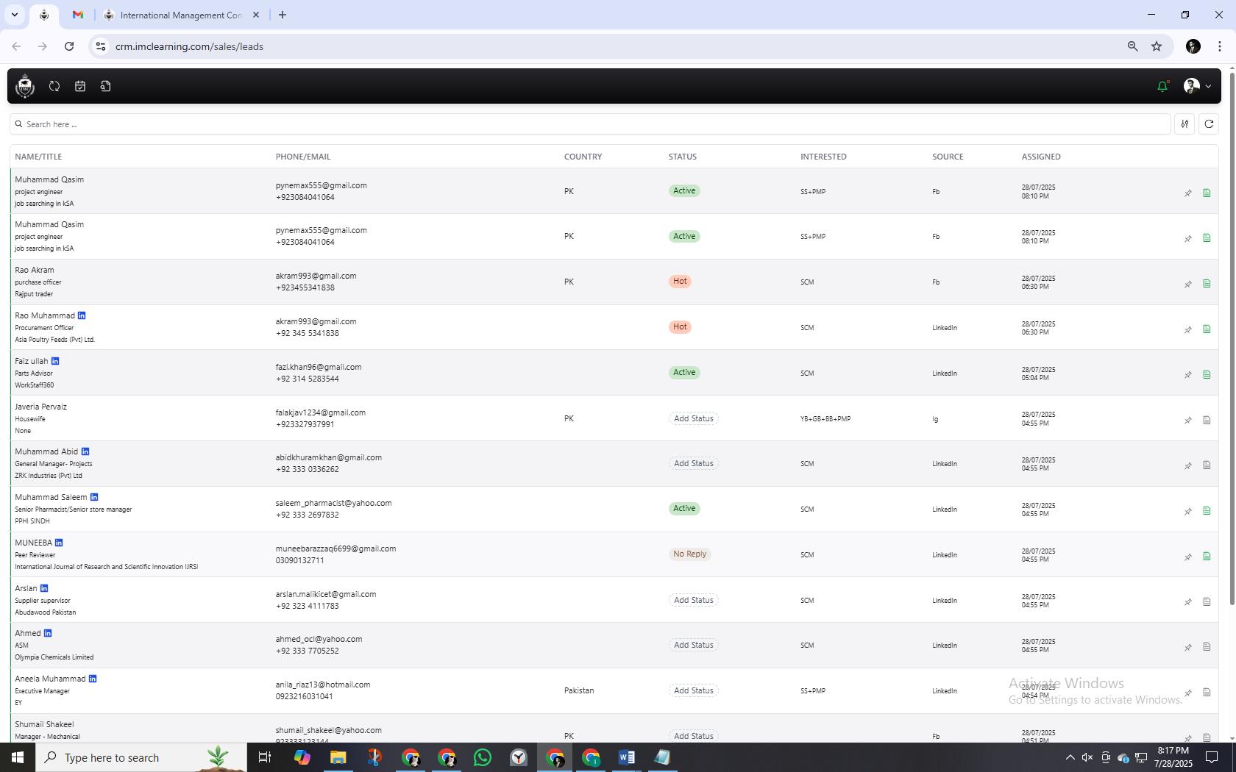This screenshot has height=772, width=1236.
Task: Open notes for the MUNEEBA lead
Action: 1207,557
